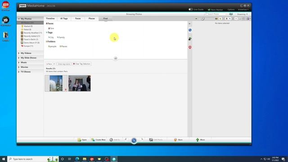Screen dimensions: 288x162
Task: Click rotate right icon in bottom bar
Action: pyautogui.click(x=142, y=139)
